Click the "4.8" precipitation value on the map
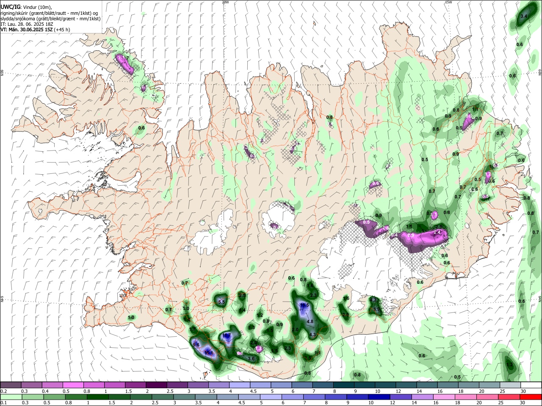 310,321
